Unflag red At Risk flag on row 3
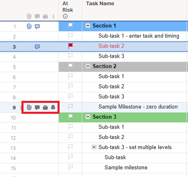This screenshot has width=188, height=177. click(x=70, y=46)
